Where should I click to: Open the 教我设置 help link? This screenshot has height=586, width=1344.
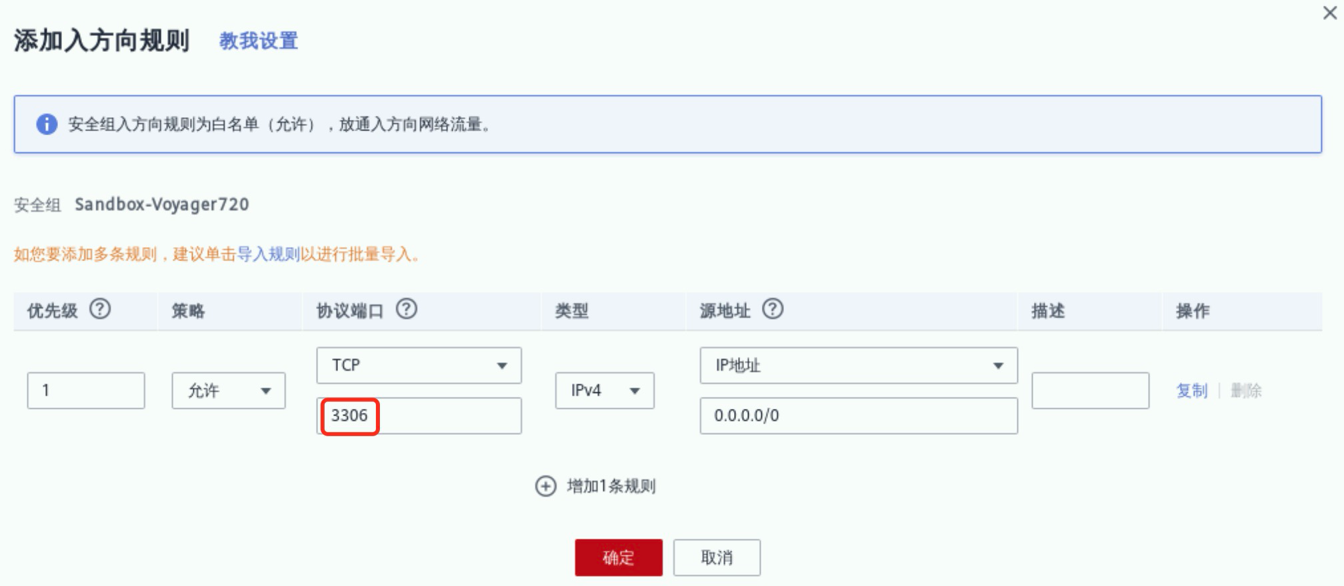click(x=259, y=41)
